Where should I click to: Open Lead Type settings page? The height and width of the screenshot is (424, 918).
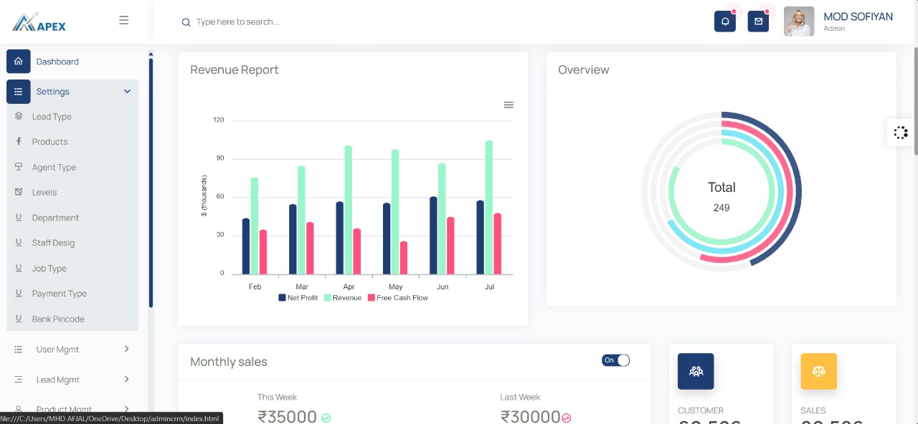(x=52, y=117)
